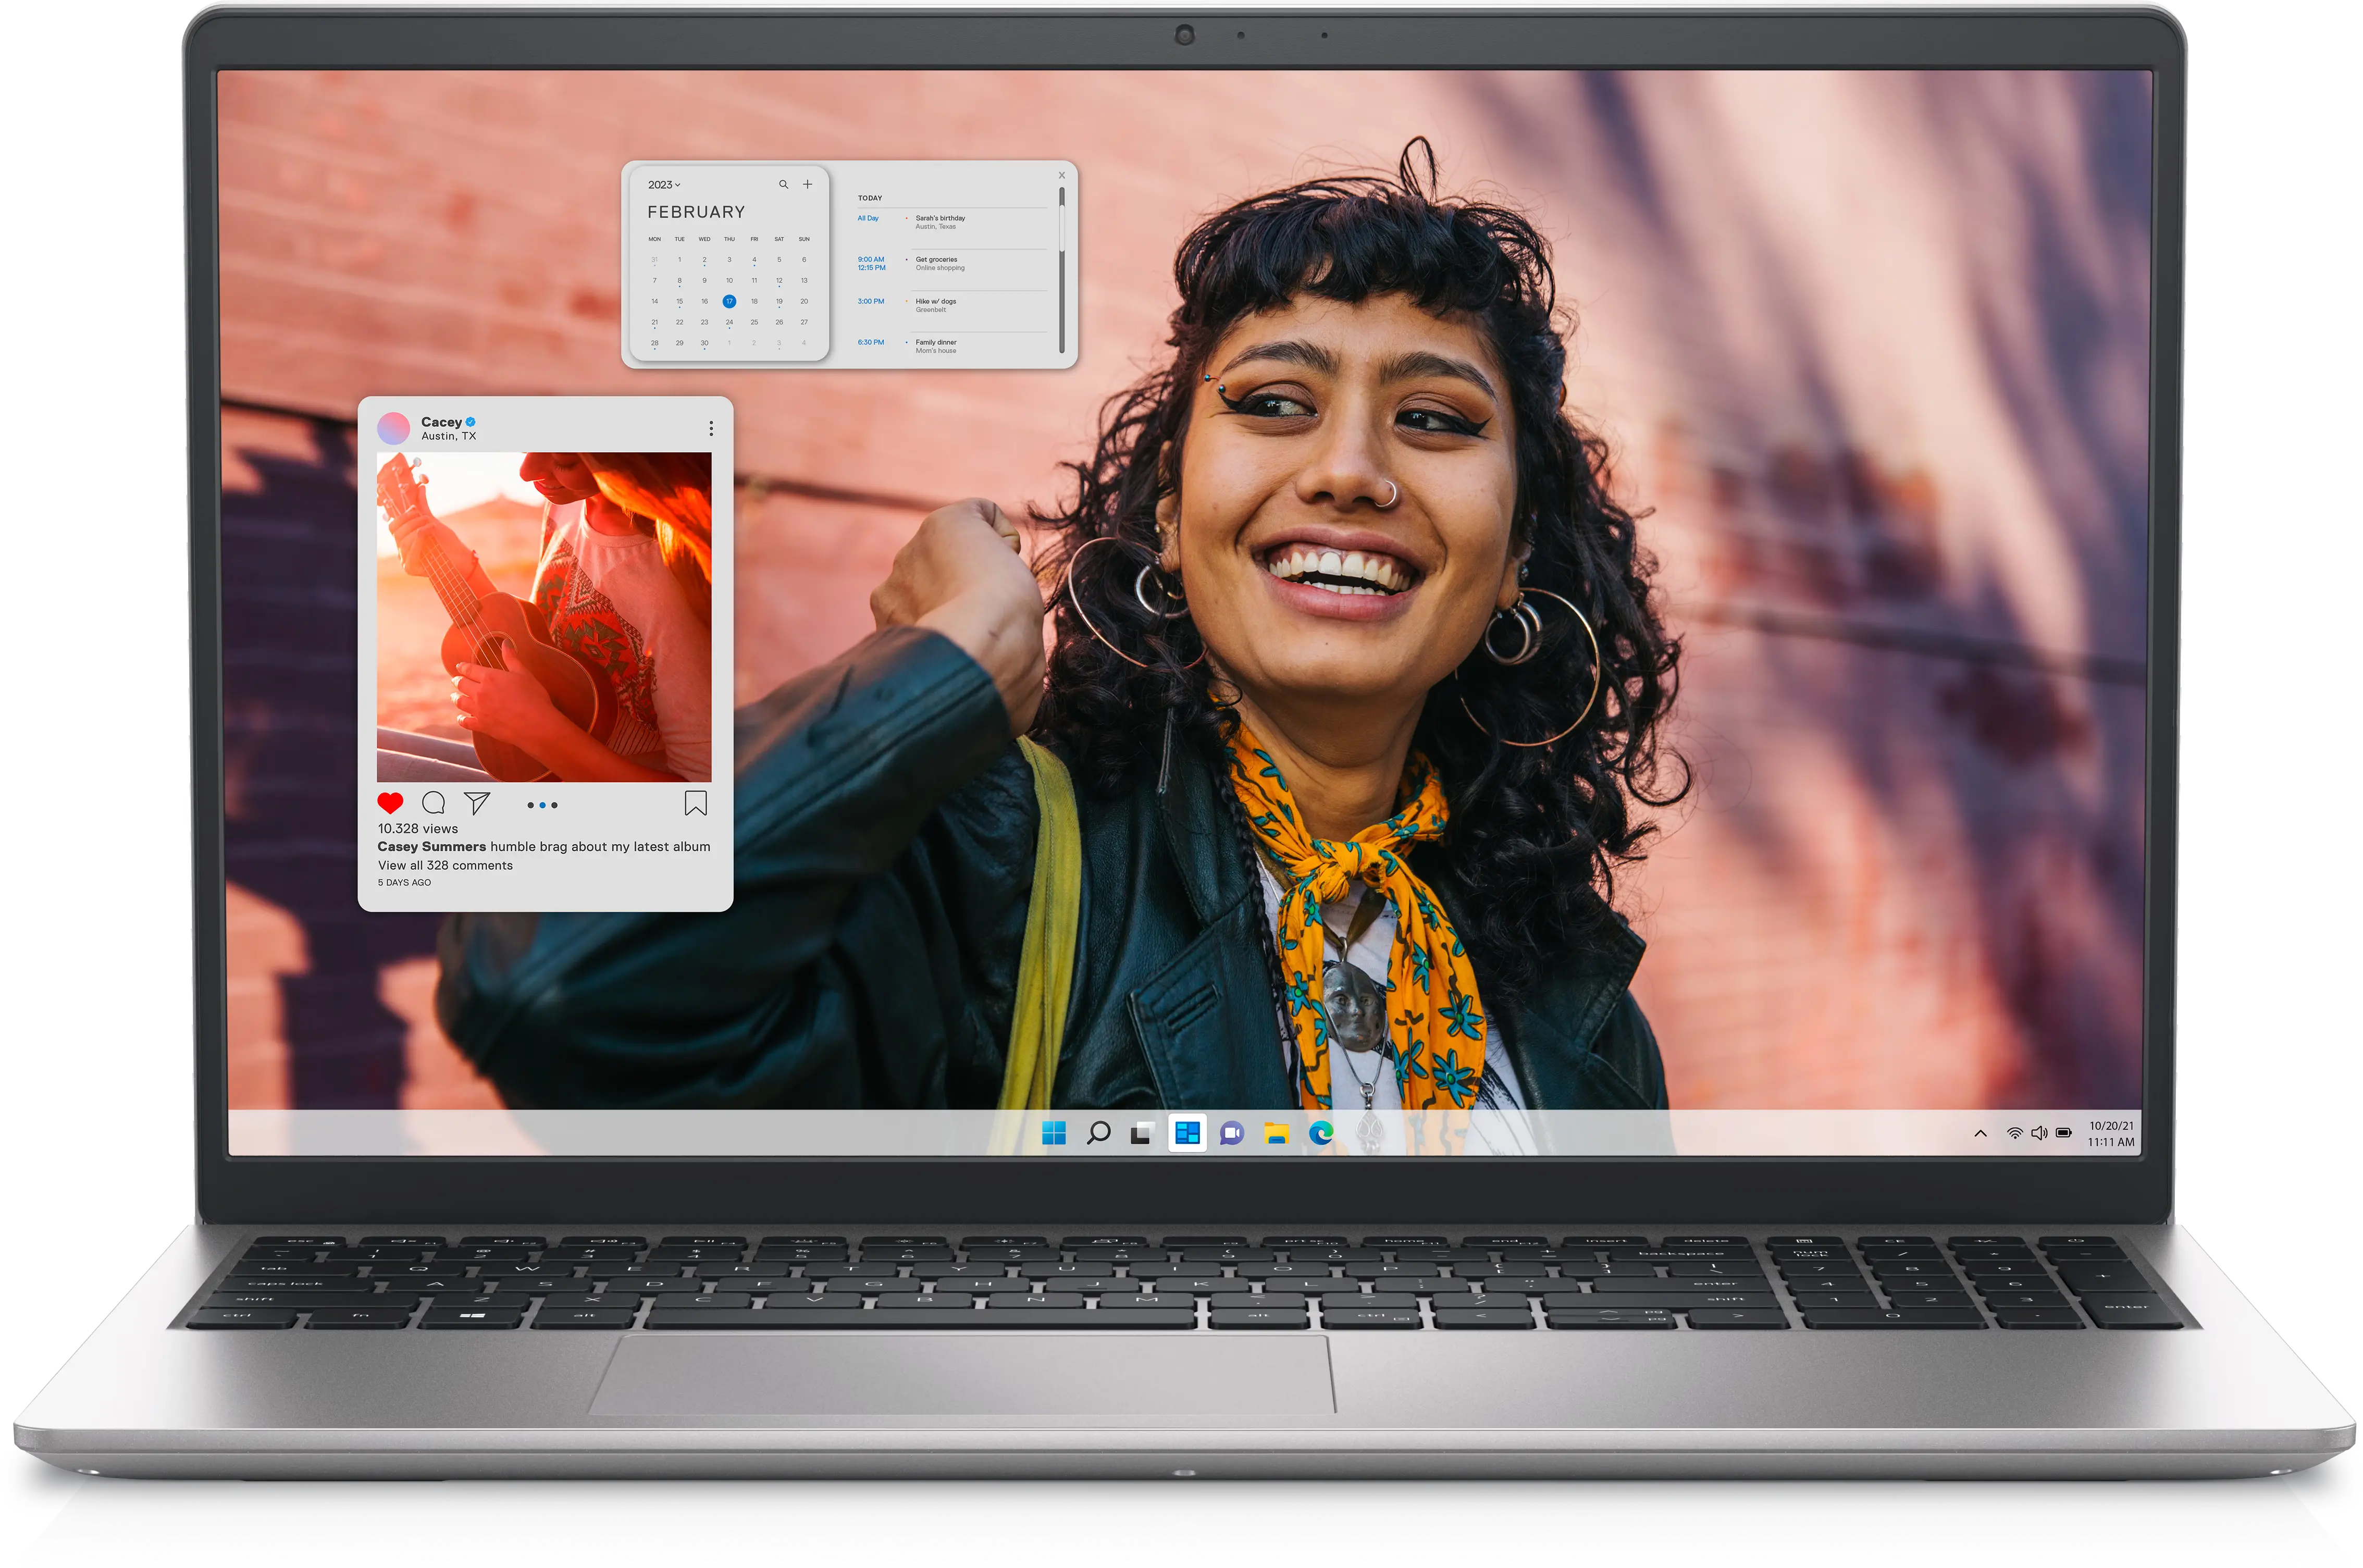2363x1568 pixels.
Task: Open taskbar Search
Action: tap(1098, 1133)
